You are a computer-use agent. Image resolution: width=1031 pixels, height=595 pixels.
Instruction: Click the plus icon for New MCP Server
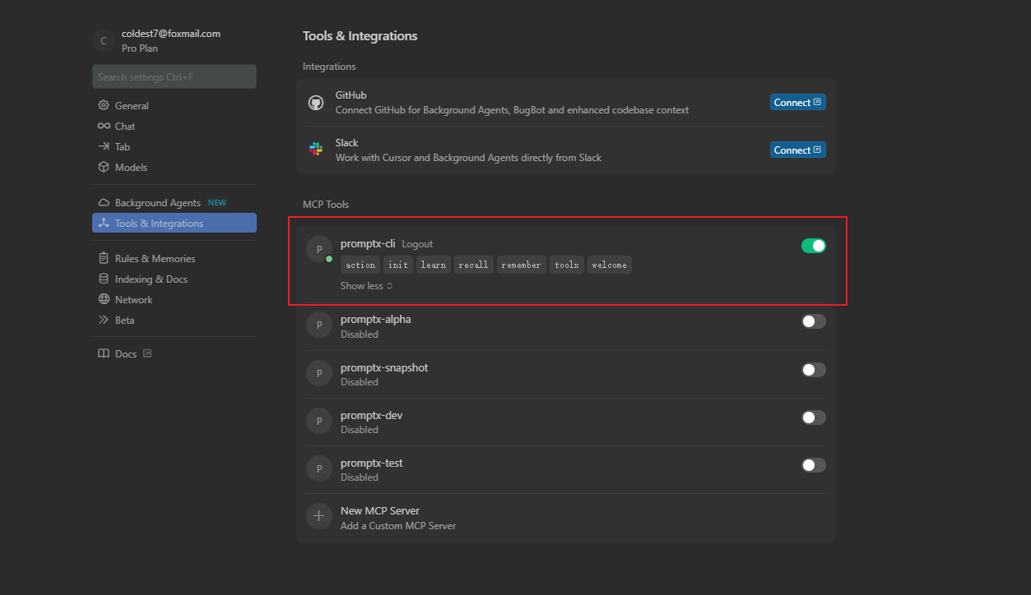(x=319, y=516)
